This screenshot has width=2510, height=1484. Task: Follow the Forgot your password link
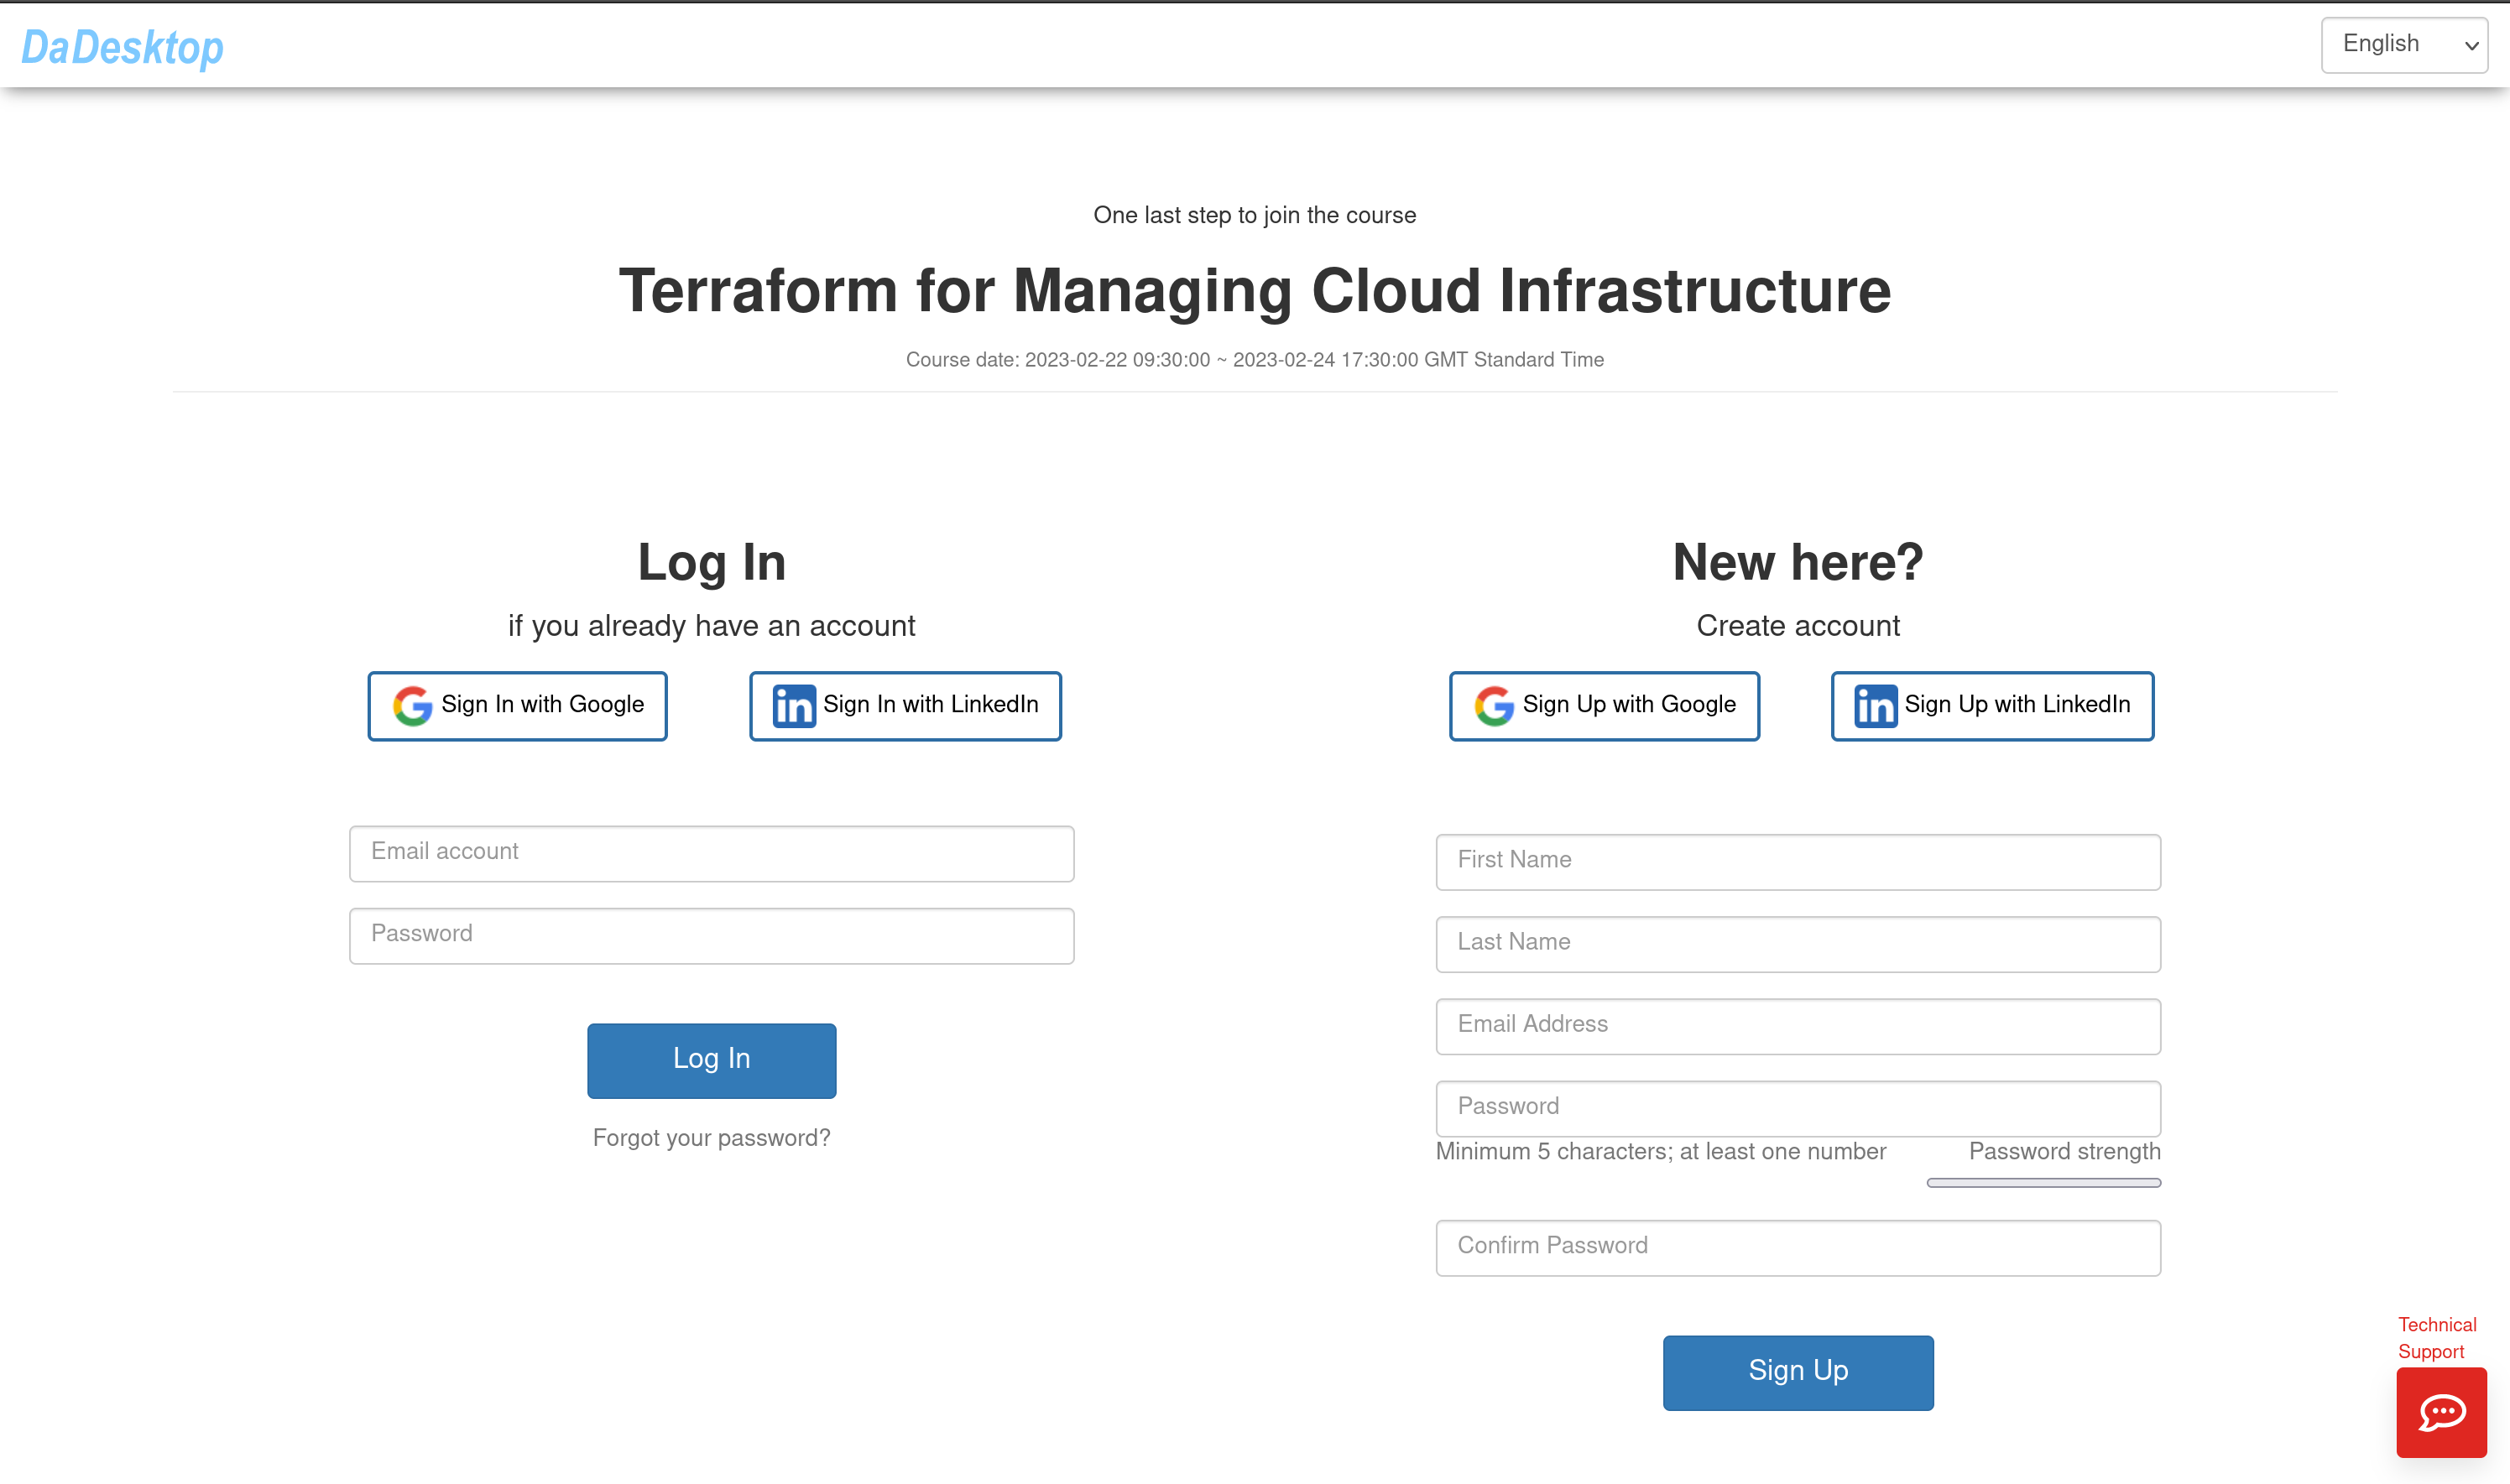712,1138
